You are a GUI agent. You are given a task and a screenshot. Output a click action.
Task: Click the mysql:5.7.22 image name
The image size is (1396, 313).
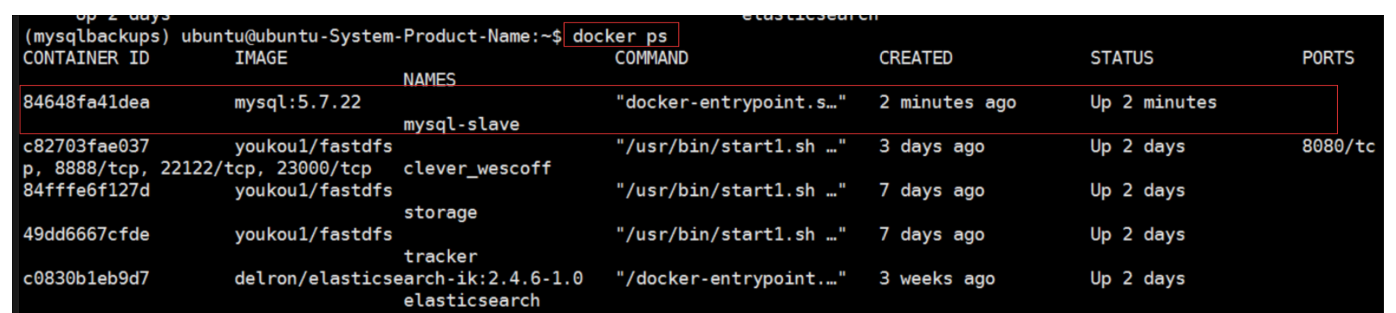298,103
